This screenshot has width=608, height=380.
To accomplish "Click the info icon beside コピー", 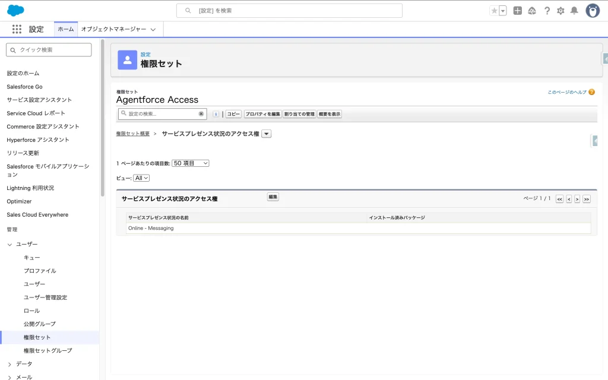I will [x=216, y=114].
